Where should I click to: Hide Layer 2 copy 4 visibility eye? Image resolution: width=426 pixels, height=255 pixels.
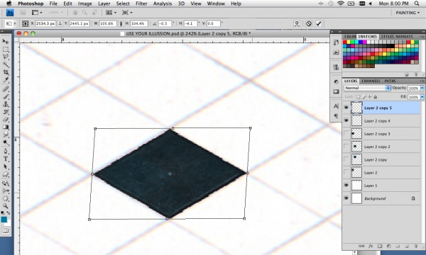click(x=346, y=120)
